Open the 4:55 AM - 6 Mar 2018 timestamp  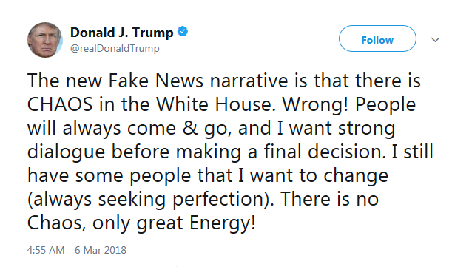pyautogui.click(x=77, y=250)
